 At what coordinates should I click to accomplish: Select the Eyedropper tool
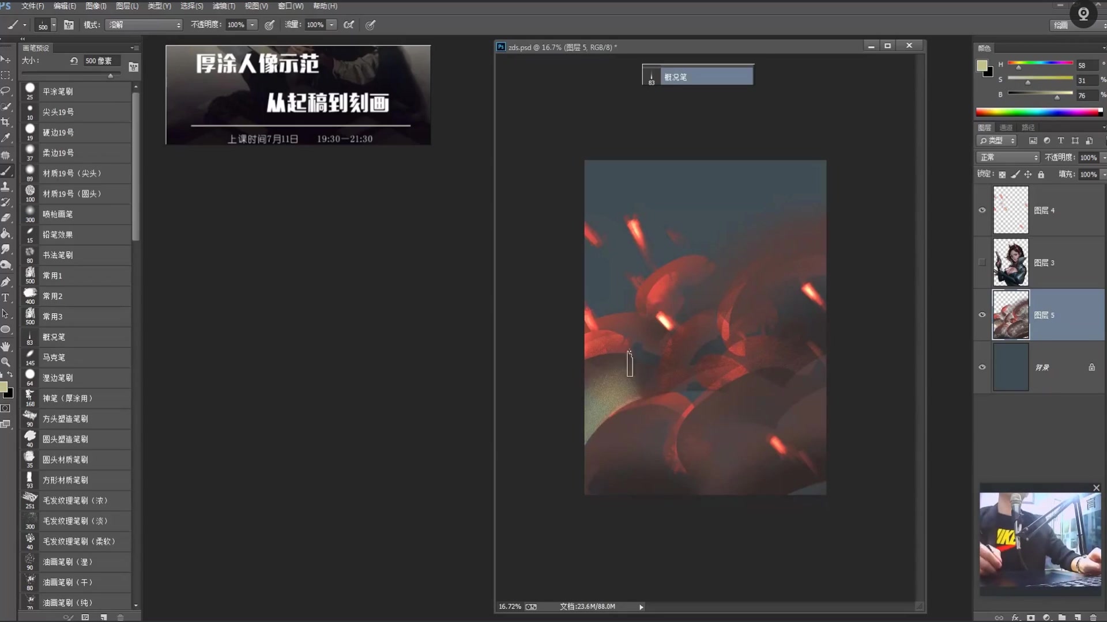tap(6, 138)
